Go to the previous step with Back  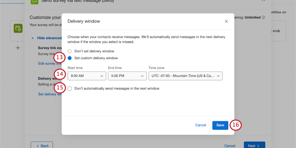click(x=42, y=146)
